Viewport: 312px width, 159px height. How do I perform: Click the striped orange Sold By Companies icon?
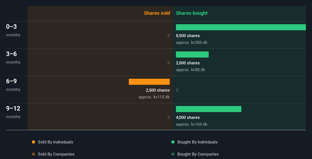tap(33, 154)
